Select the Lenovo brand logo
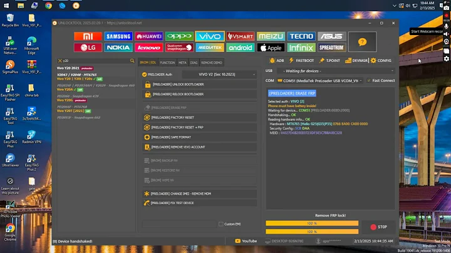The width and height of the screenshot is (451, 253). pos(148,48)
